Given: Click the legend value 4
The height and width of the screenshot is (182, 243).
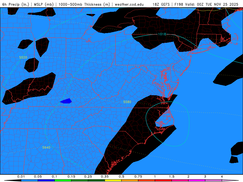Looking at the screenshot, I should click(x=222, y=177).
